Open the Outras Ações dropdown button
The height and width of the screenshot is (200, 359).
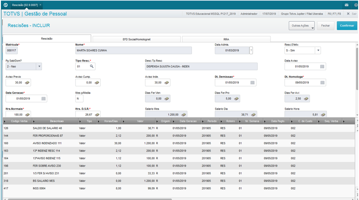pyautogui.click(x=302, y=26)
